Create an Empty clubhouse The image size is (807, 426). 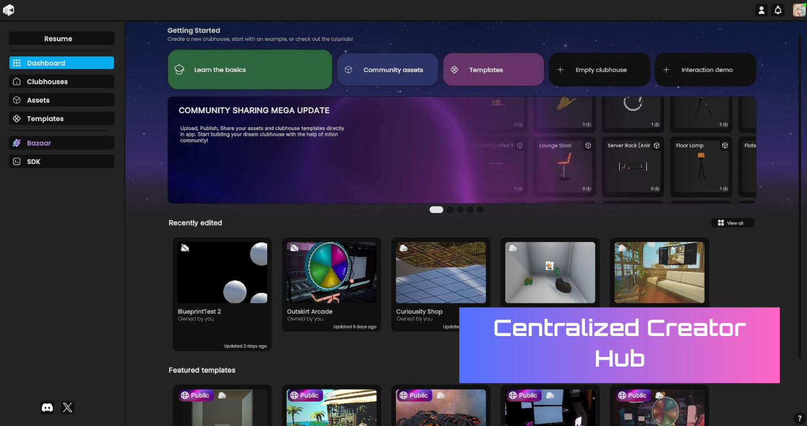[x=599, y=69]
